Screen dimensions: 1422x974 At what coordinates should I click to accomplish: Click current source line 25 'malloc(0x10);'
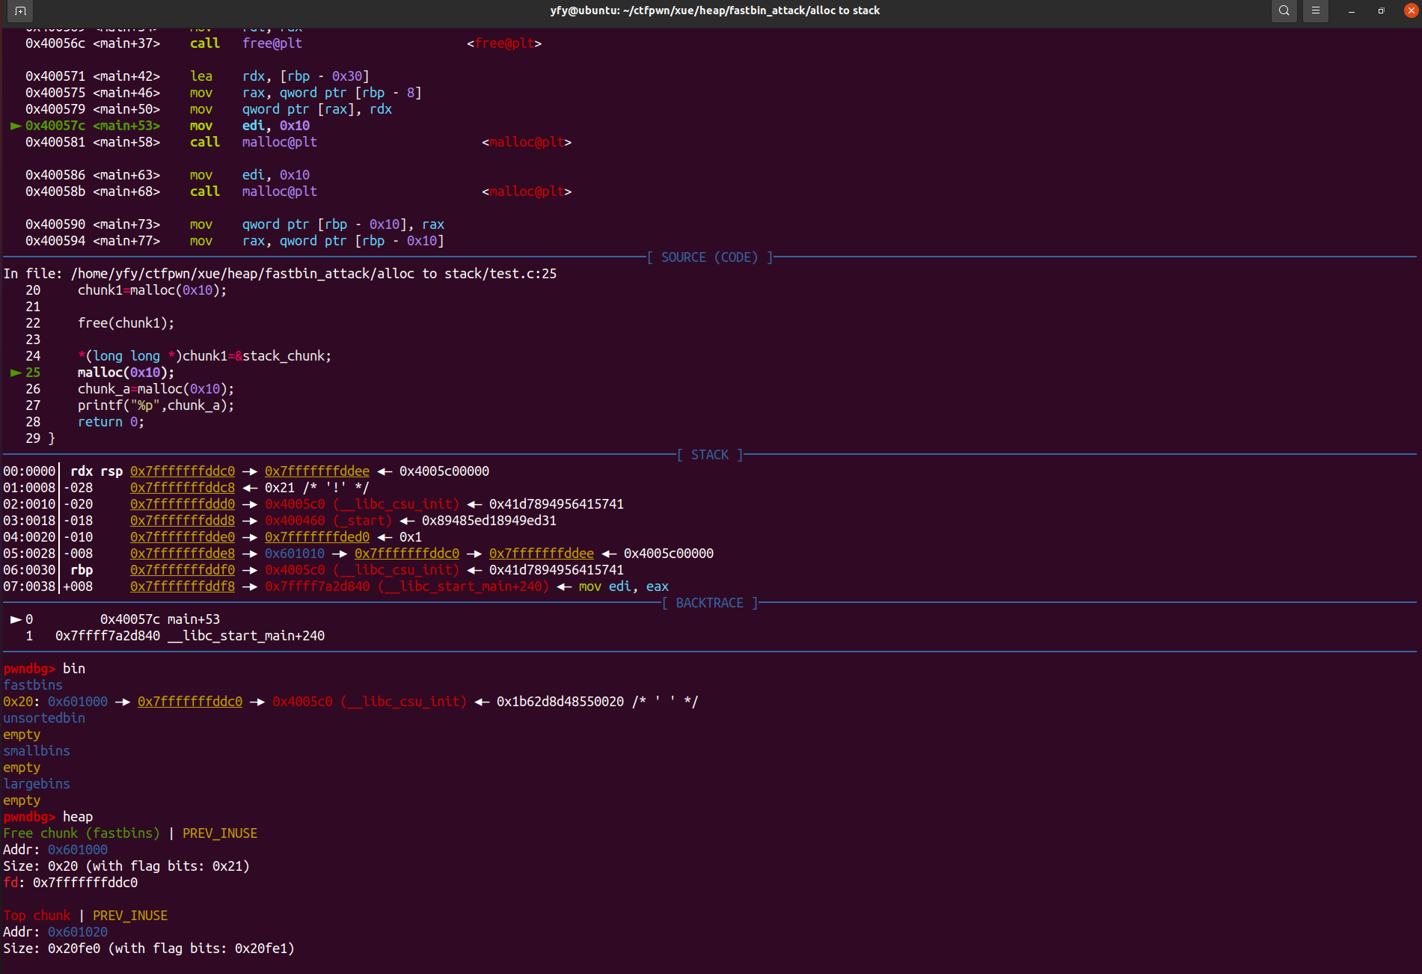tap(126, 373)
